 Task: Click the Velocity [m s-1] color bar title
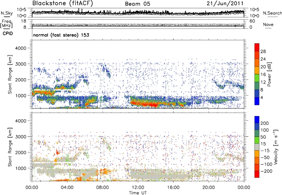click(276, 147)
